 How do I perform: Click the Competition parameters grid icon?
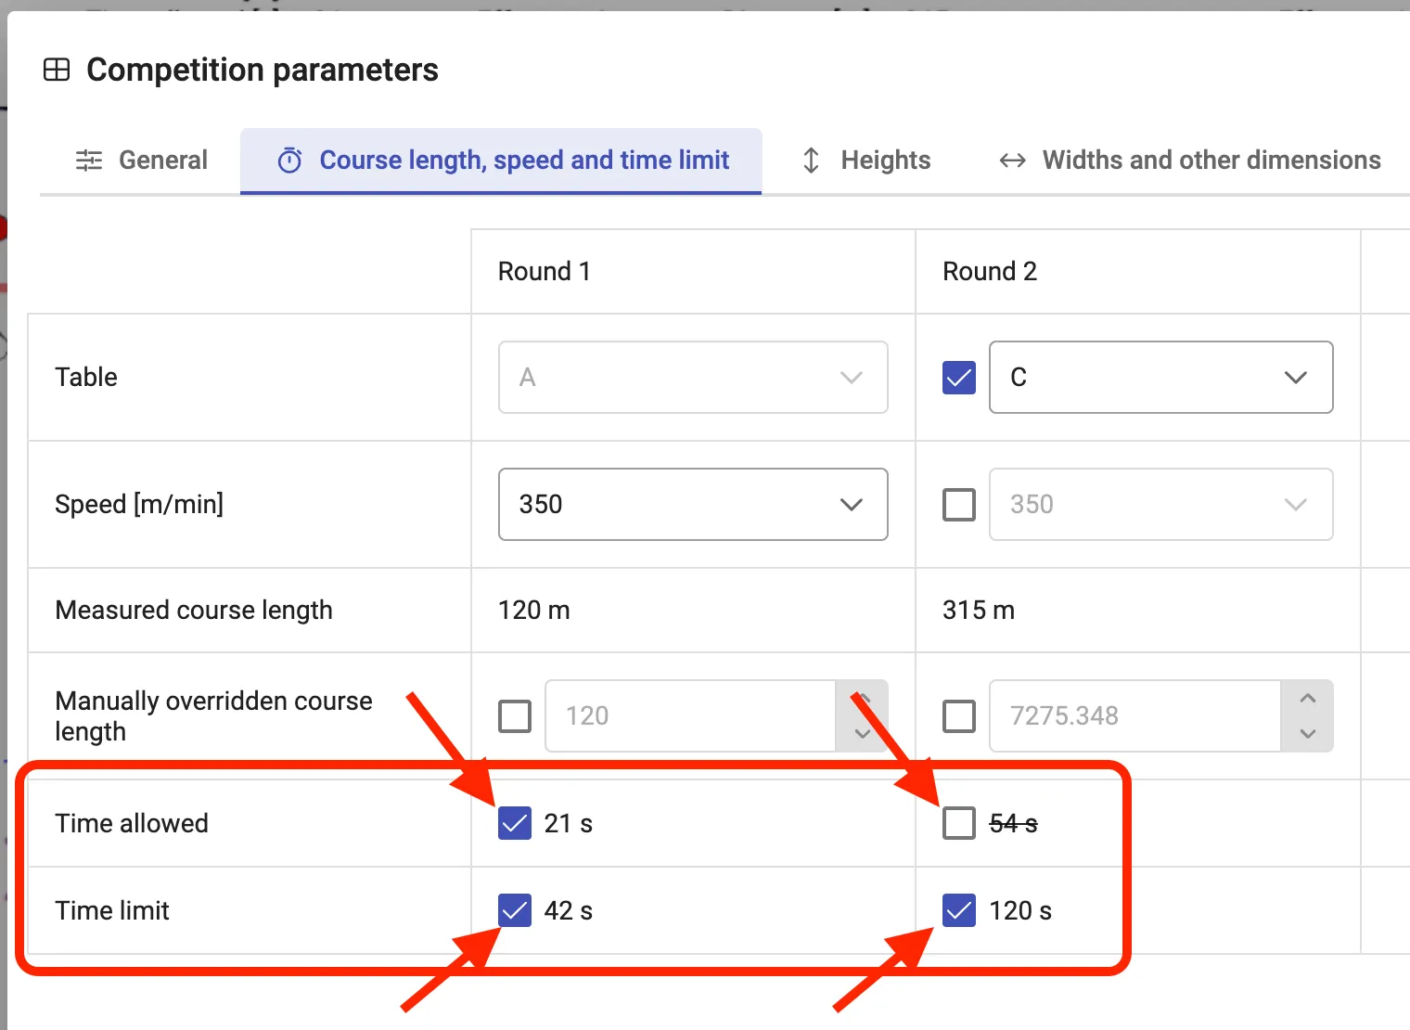point(57,70)
